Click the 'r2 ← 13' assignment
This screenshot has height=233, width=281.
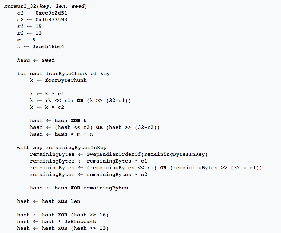[x=29, y=33]
